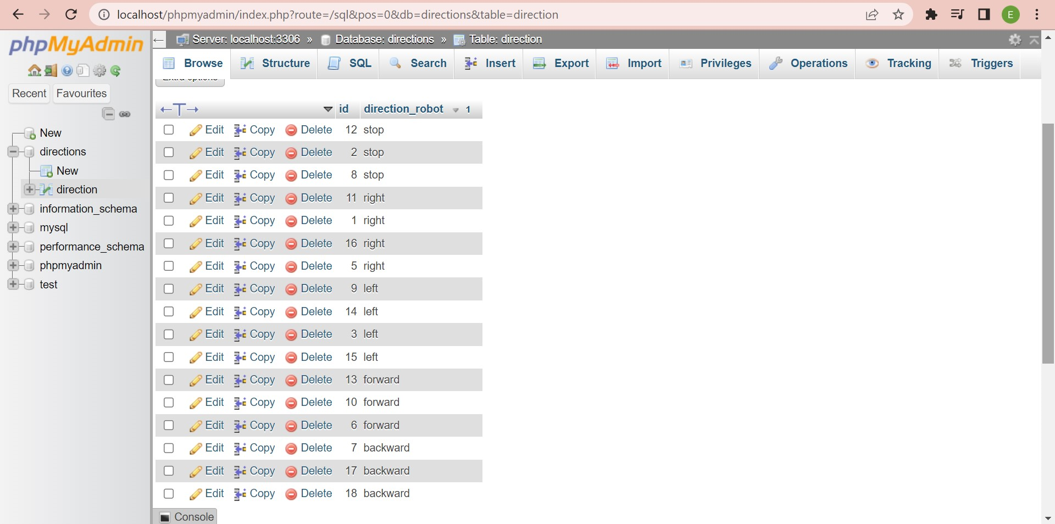
Task: Select checkbox for the backward row id 18
Action: (x=168, y=494)
